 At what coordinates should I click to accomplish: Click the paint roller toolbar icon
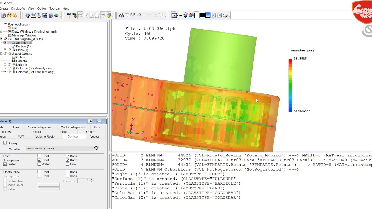click(x=69, y=15)
